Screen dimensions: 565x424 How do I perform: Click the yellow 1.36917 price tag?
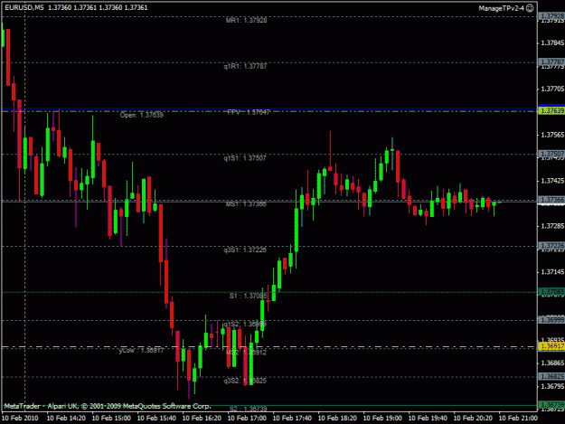pos(551,346)
